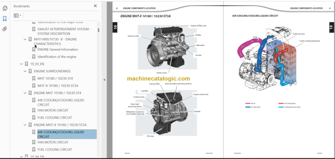Click the 'Alternador' label in the diagram
The height and width of the screenshot is (159, 335).
[x=200, y=45]
